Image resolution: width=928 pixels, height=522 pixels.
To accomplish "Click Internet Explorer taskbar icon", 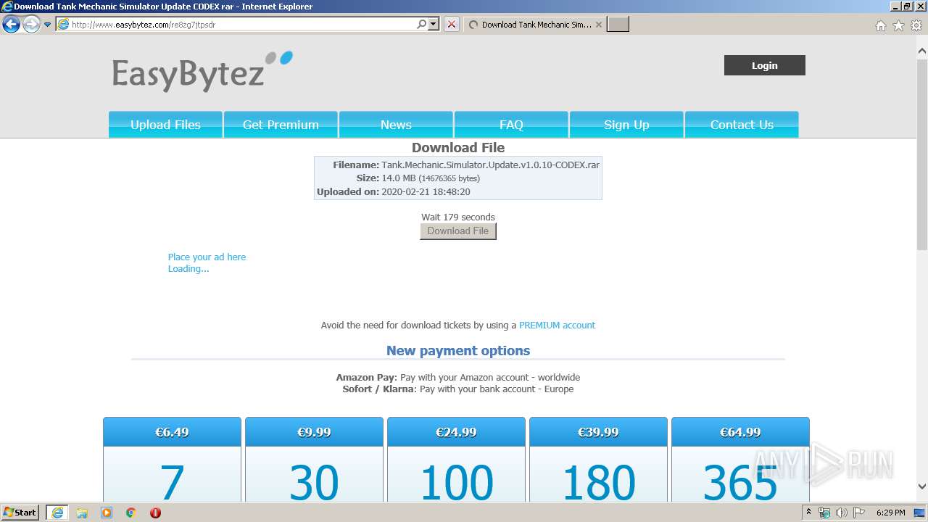I will pos(57,513).
